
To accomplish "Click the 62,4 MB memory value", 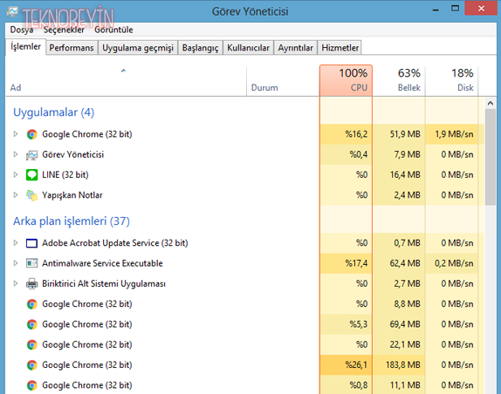I will [405, 263].
